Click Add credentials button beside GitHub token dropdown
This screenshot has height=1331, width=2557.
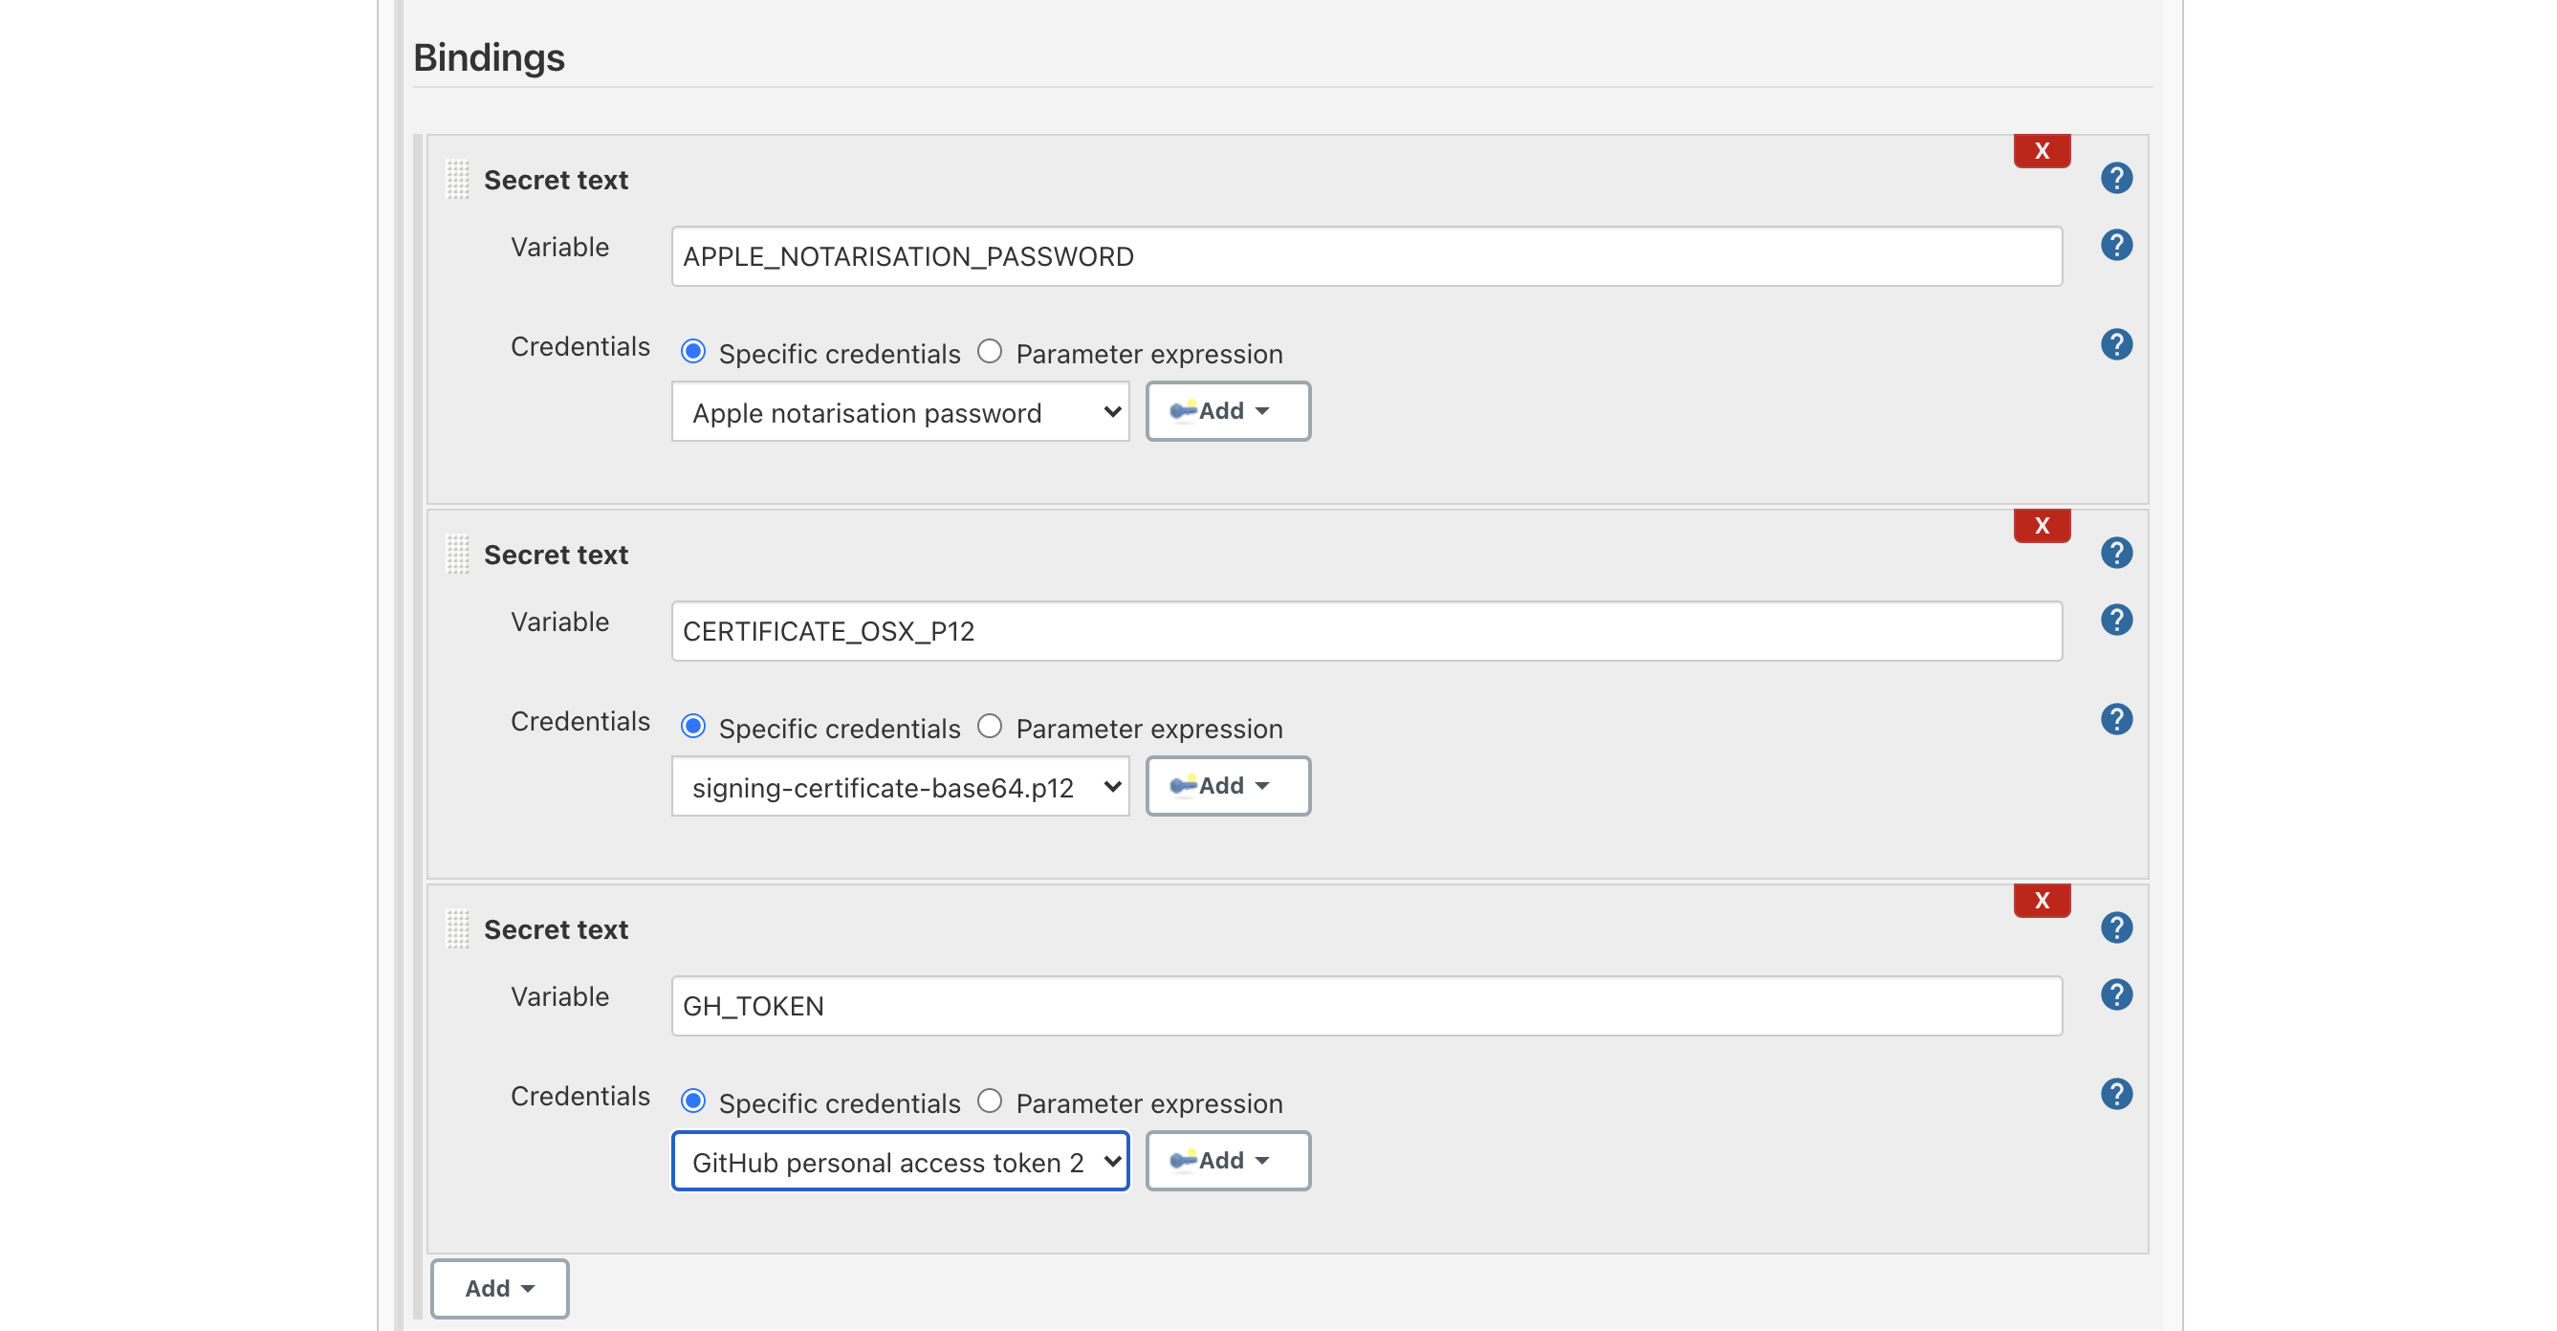point(1227,1160)
